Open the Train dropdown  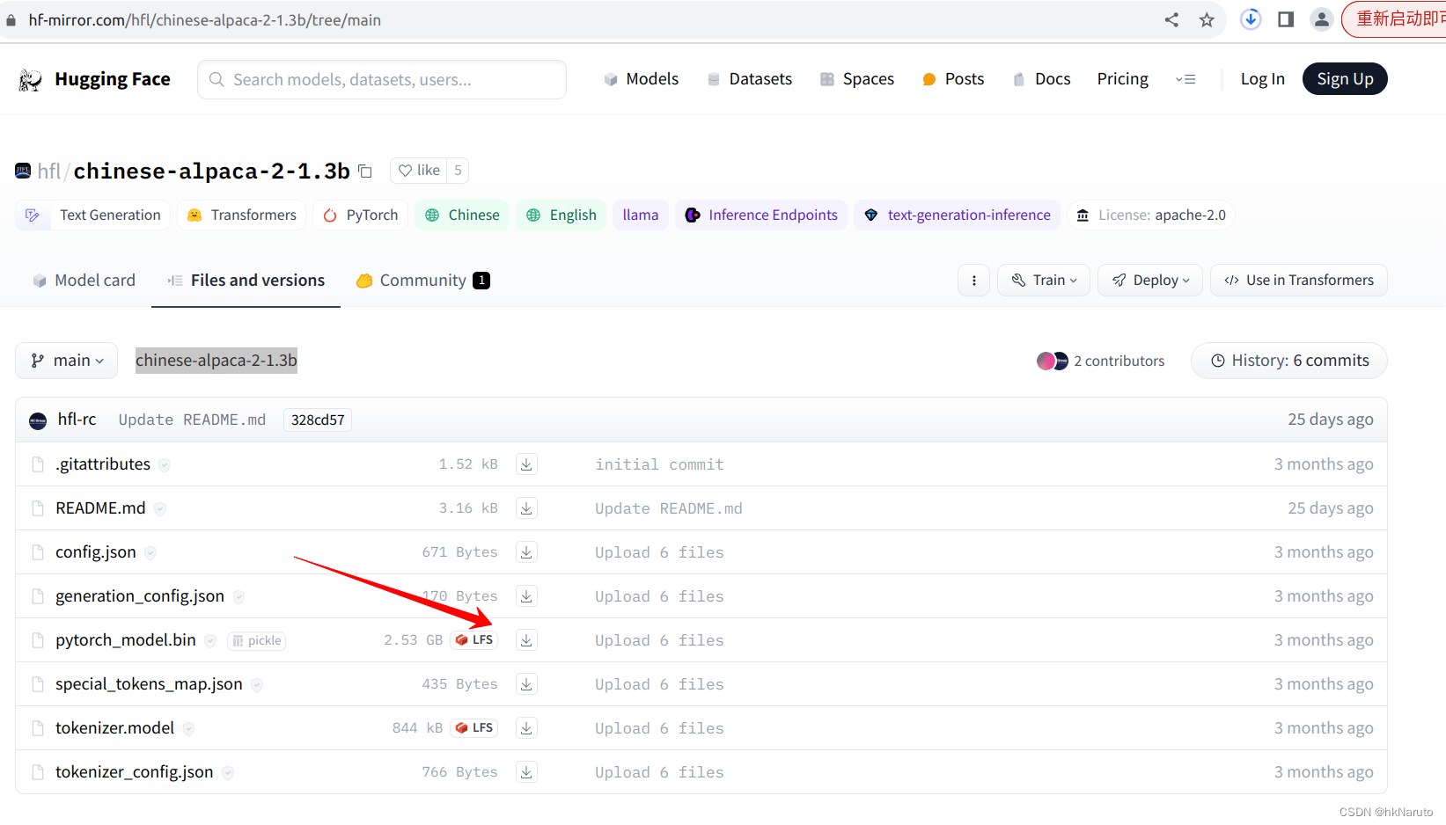click(1044, 281)
